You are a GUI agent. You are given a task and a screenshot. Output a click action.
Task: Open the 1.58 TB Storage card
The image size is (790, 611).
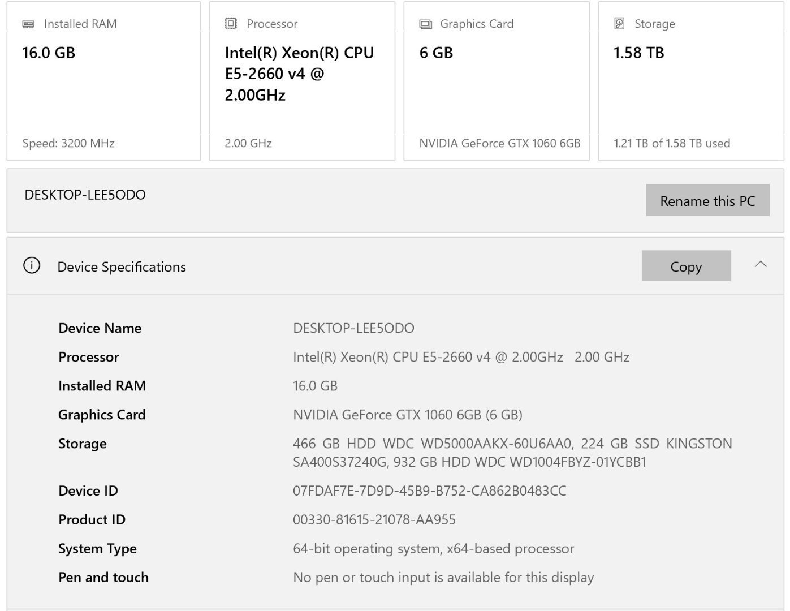690,82
